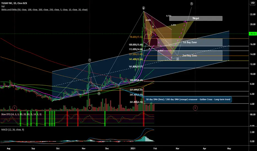Click the 127.20% Fibonacci label

tap(136, 54)
